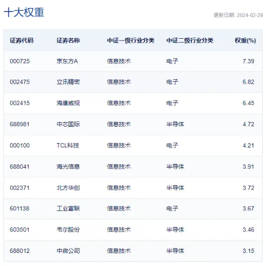Select the 北方华创 security name
The height and width of the screenshot is (266, 266).
click(68, 188)
